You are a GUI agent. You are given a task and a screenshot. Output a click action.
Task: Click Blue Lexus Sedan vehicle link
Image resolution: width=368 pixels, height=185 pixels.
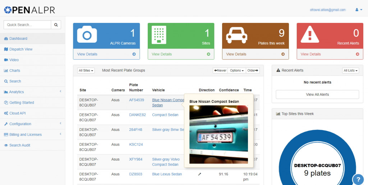[167, 174]
